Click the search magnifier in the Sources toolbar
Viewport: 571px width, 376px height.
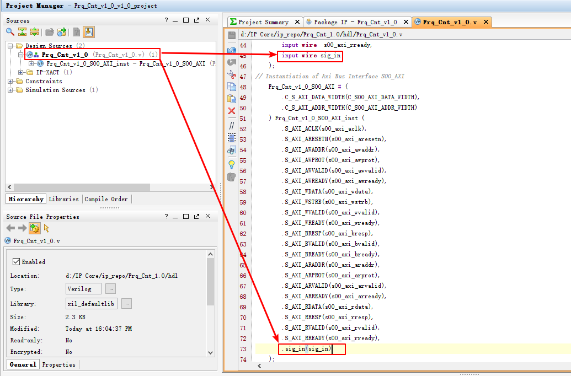(10, 32)
